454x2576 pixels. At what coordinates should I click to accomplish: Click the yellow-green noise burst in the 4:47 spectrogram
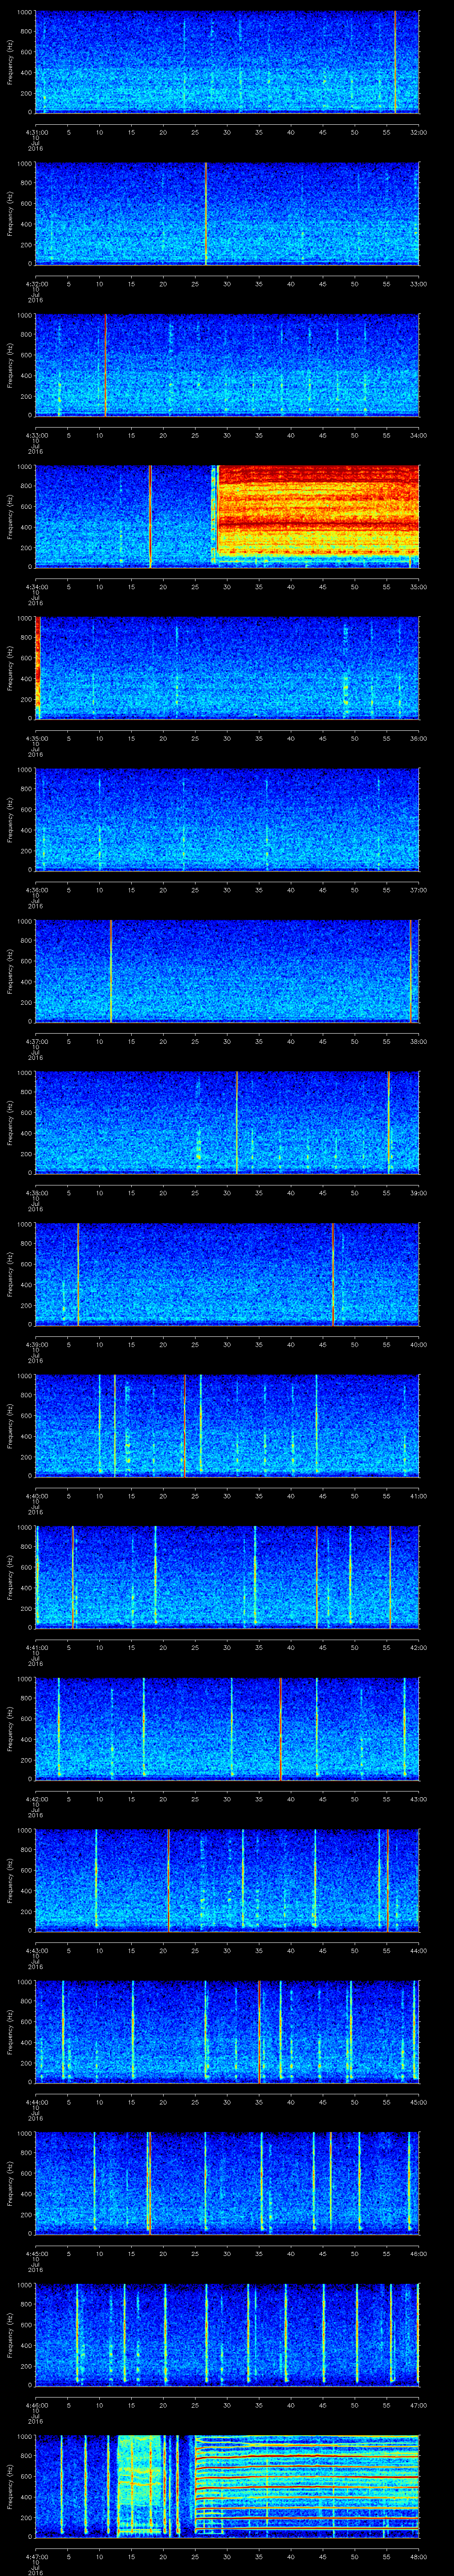click(140, 2486)
